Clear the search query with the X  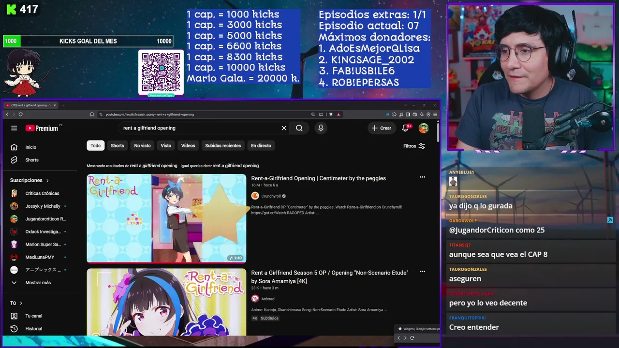(284, 128)
